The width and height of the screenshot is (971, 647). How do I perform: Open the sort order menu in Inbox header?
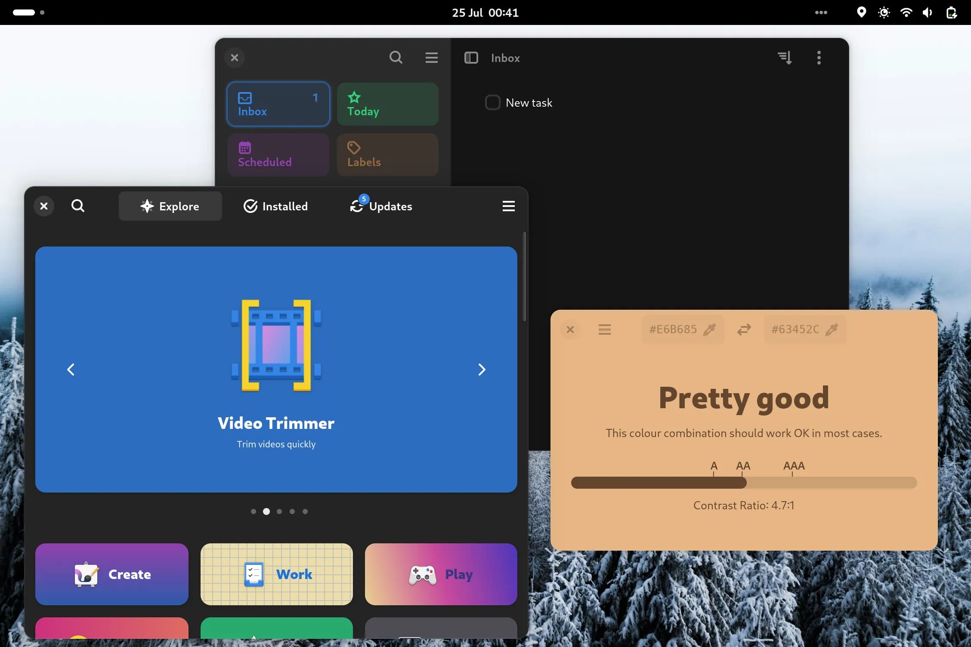pyautogui.click(x=785, y=58)
